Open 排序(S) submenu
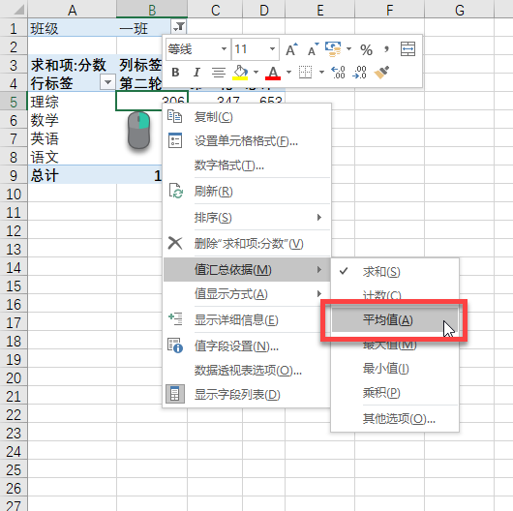Viewport: 513px width, 511px height. [247, 217]
